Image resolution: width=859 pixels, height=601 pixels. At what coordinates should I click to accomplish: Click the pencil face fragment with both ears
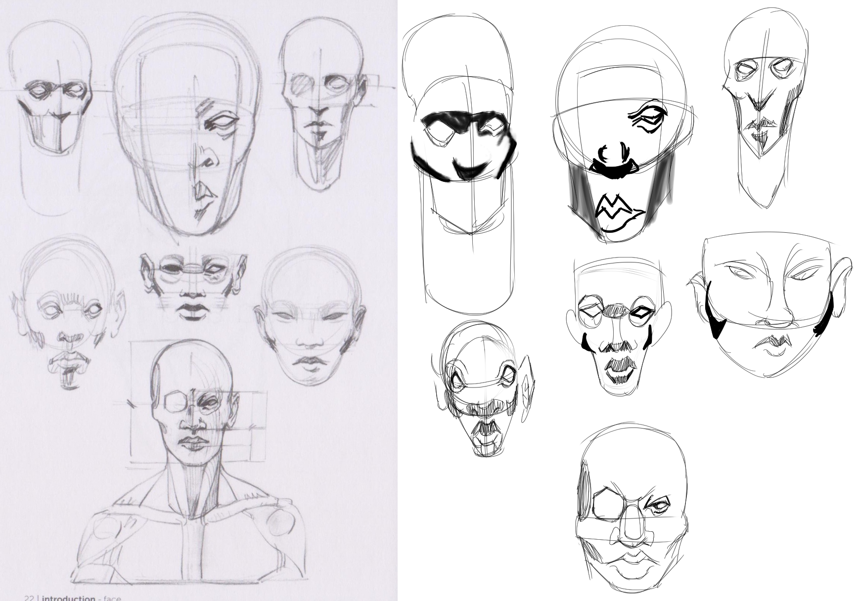click(x=193, y=288)
